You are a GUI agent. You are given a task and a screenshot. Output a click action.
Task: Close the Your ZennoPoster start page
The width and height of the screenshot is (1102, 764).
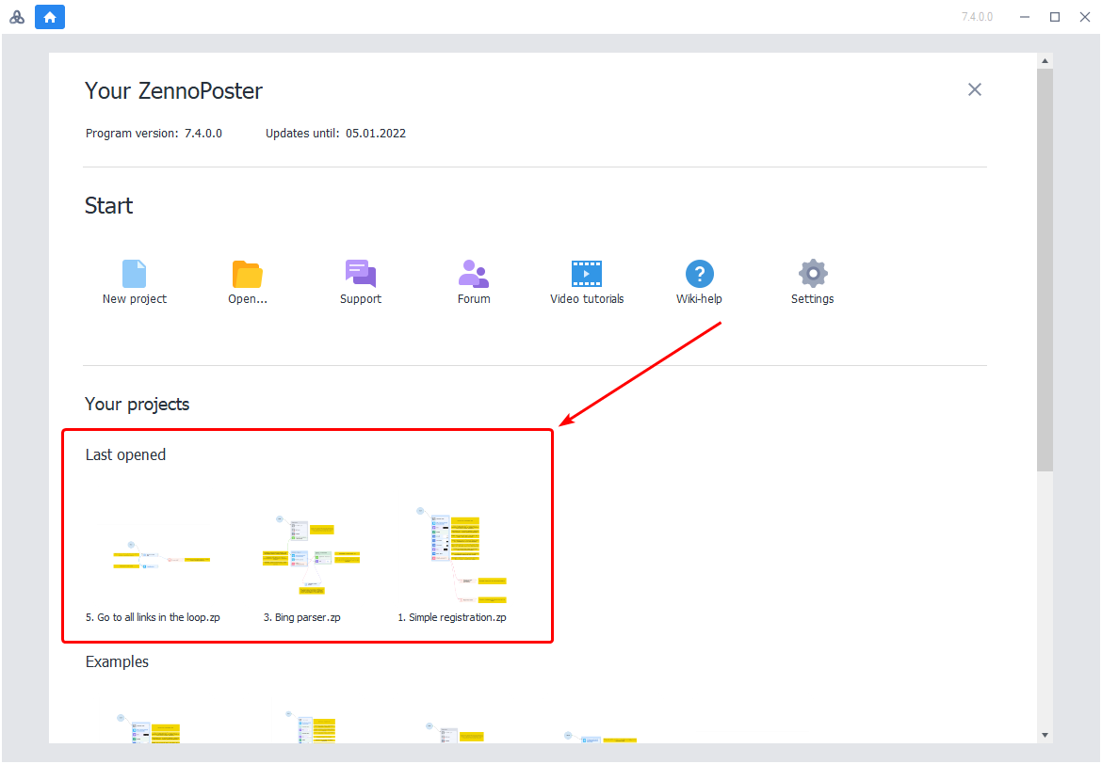(975, 89)
